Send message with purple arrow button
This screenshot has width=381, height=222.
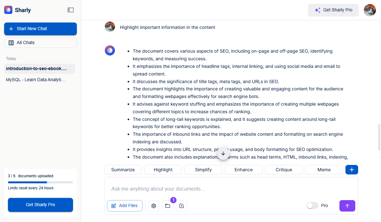[347, 206]
